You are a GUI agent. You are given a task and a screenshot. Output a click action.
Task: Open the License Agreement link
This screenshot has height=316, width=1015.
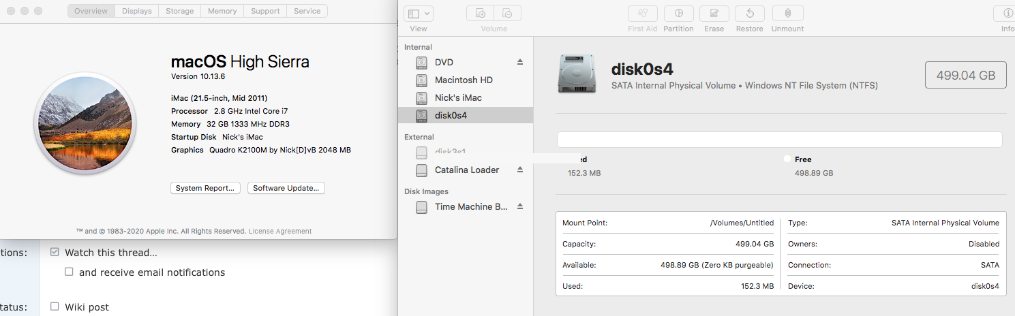click(280, 231)
